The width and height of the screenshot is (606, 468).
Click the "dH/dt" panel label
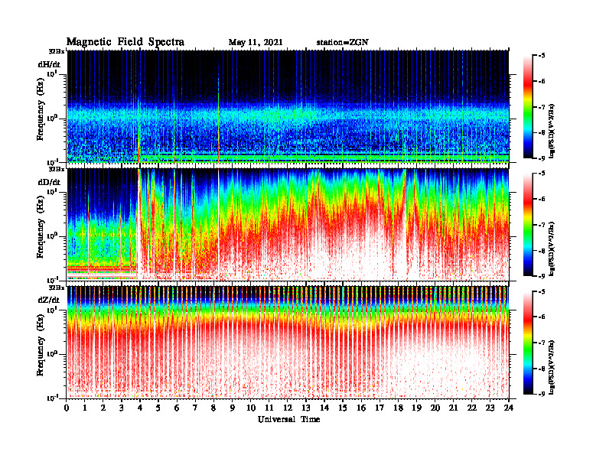pyautogui.click(x=49, y=64)
